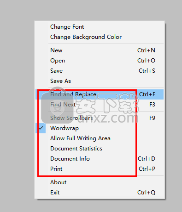182x212 pixels.
Task: Open Document Info entry
Action: click(x=100, y=159)
